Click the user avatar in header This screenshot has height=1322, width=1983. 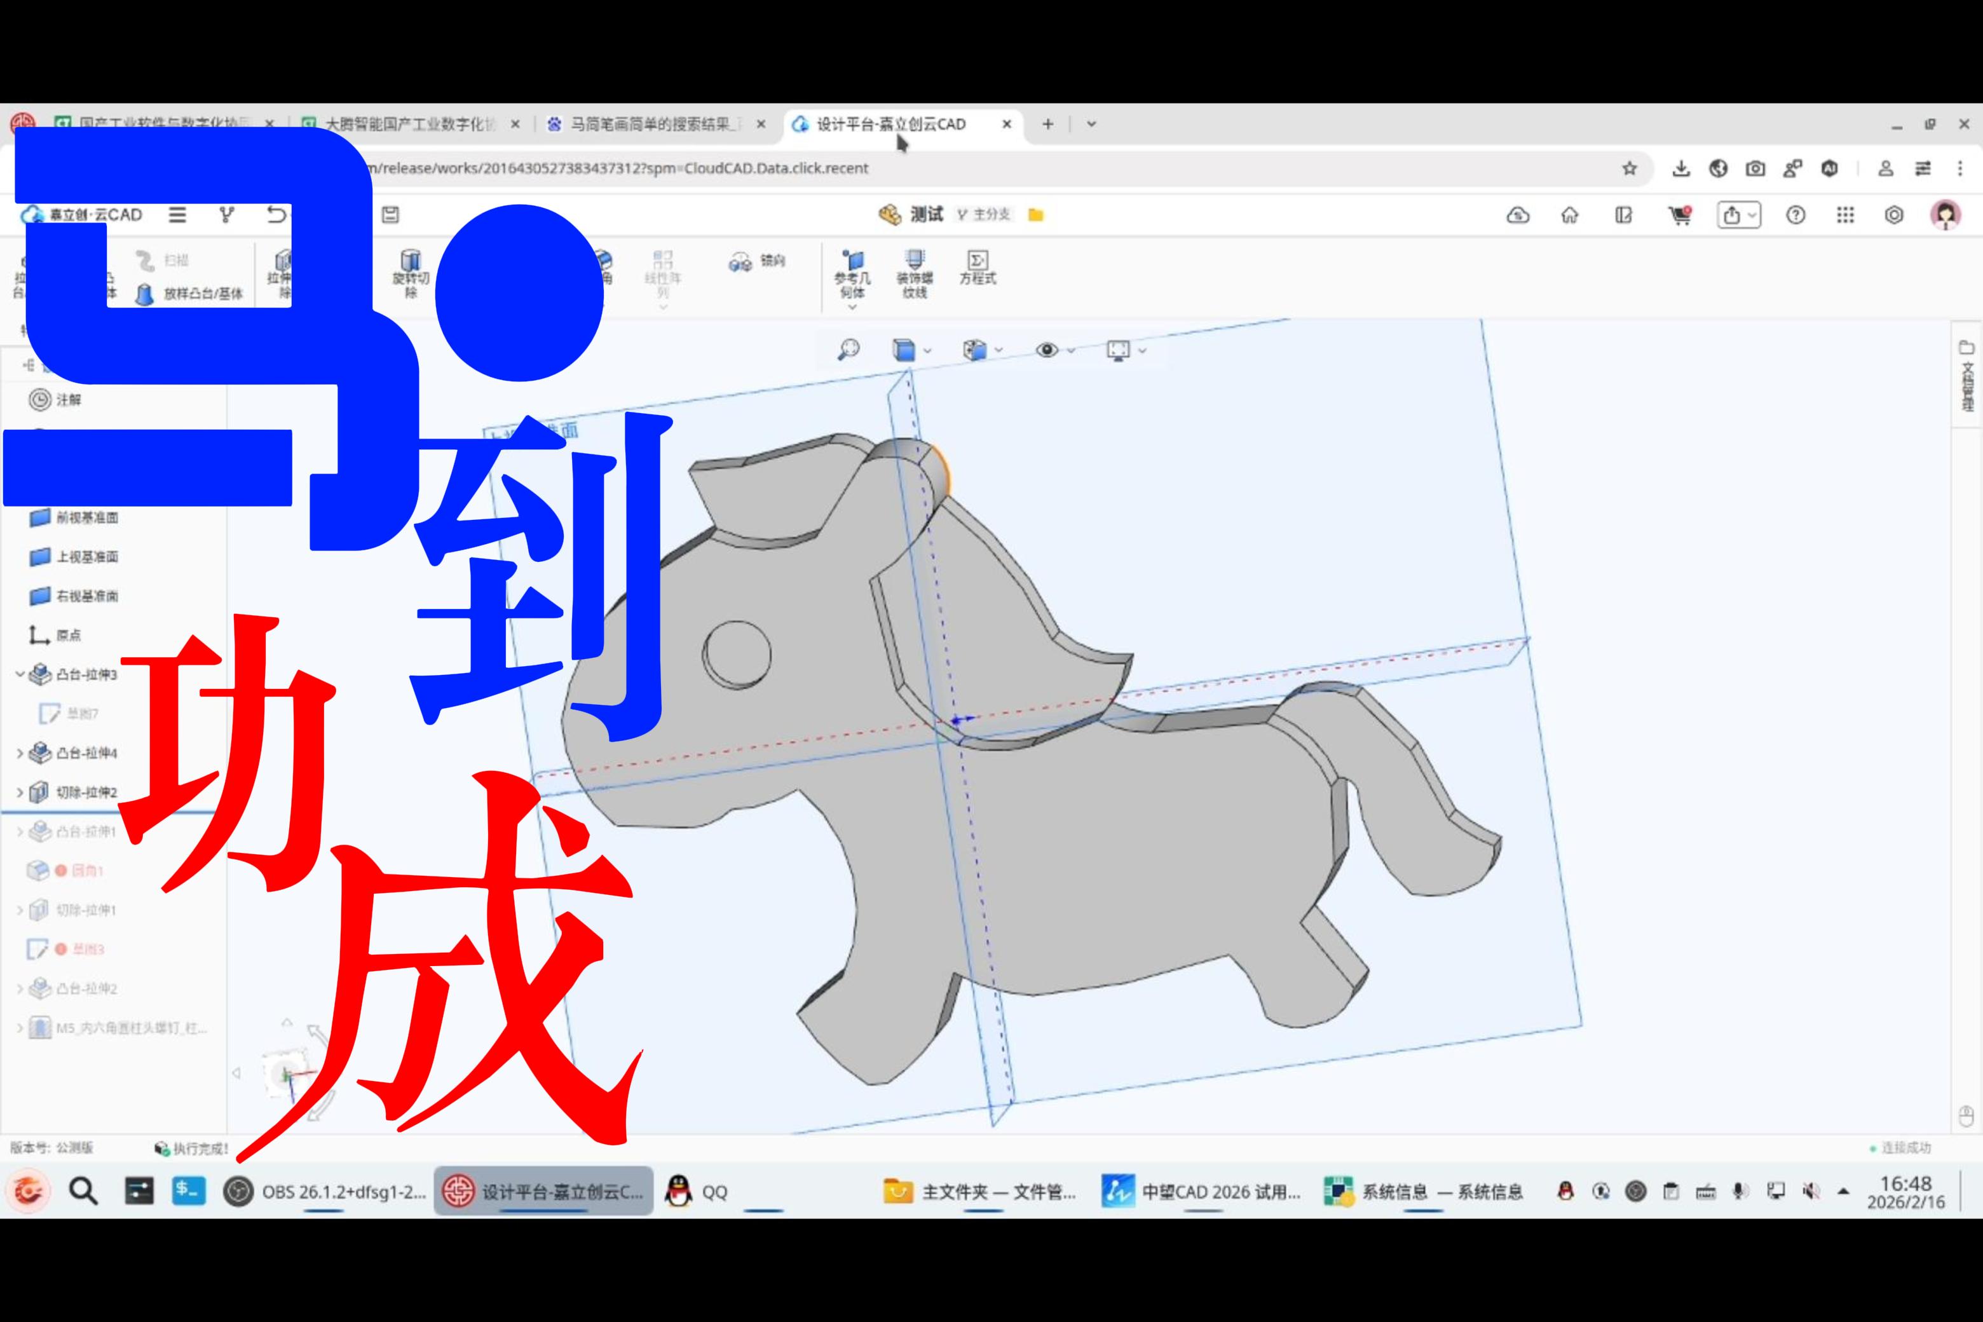tap(1946, 215)
